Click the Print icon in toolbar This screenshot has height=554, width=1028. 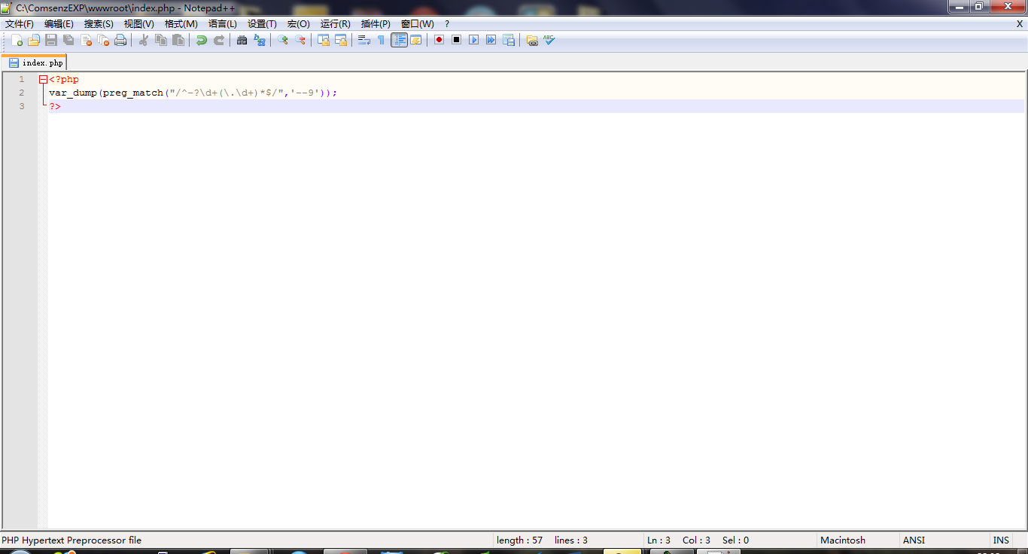point(120,40)
